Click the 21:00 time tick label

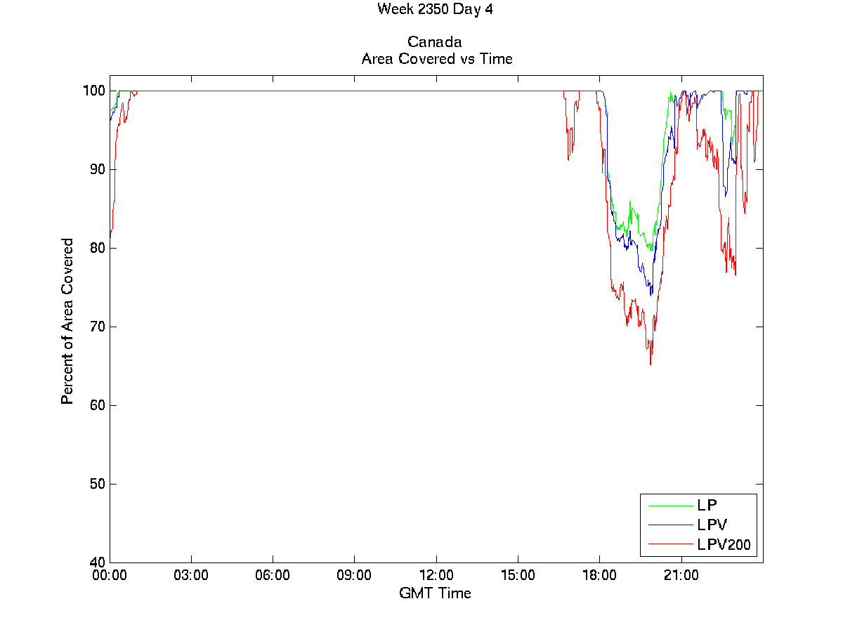coord(681,575)
